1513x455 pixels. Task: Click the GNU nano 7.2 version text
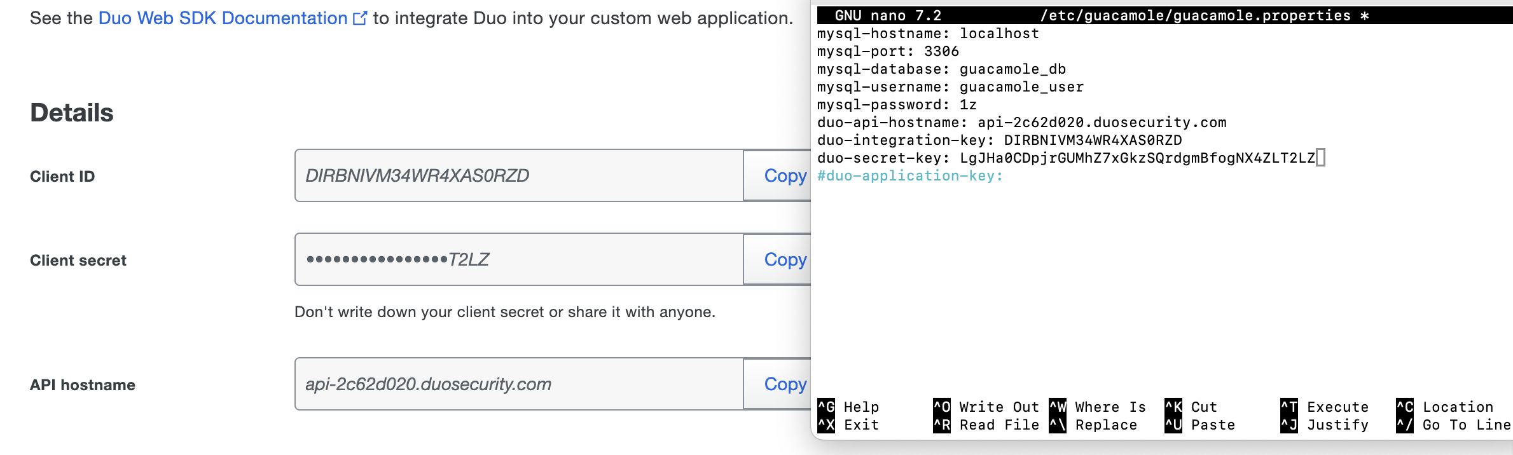(888, 15)
